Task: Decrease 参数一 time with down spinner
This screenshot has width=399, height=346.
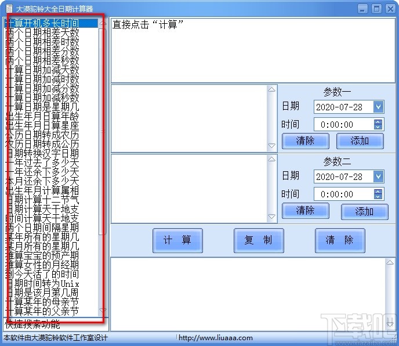Action: pyautogui.click(x=378, y=127)
